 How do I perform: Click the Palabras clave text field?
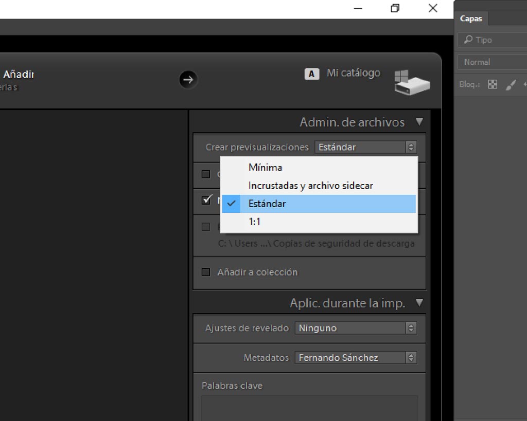[309, 408]
